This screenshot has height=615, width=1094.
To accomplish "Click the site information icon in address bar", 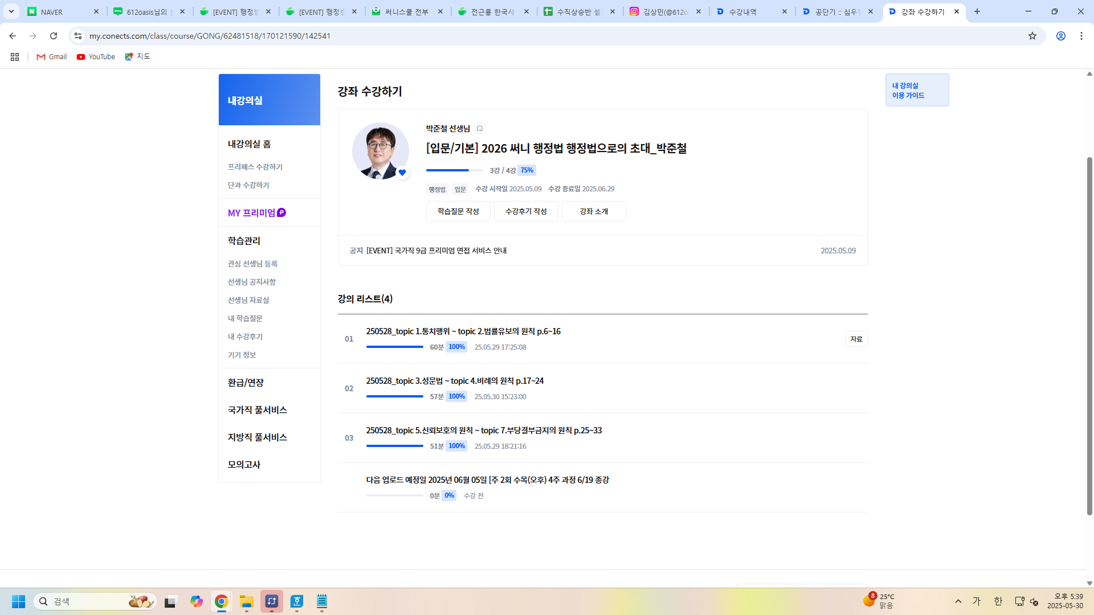I will (x=78, y=36).
